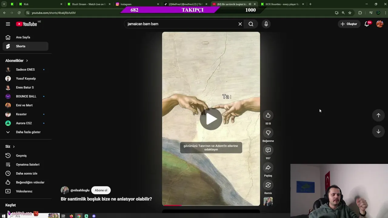Play the paused short
The width and height of the screenshot is (388, 218).
pyautogui.click(x=211, y=119)
